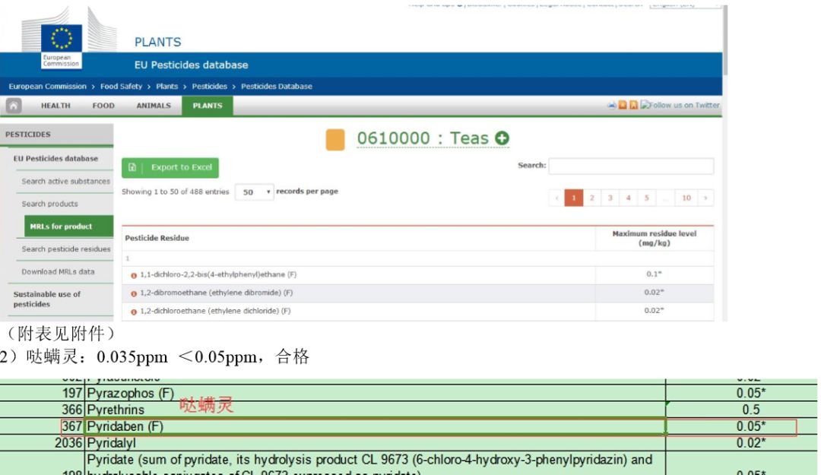Export the table to Excel

coord(170,168)
